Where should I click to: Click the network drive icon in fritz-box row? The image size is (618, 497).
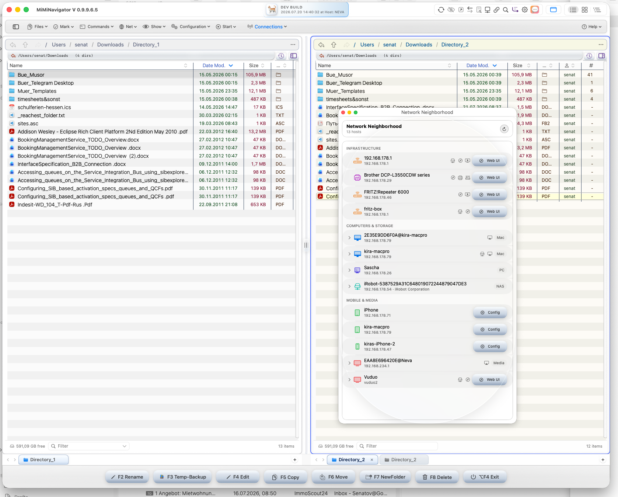click(460, 212)
